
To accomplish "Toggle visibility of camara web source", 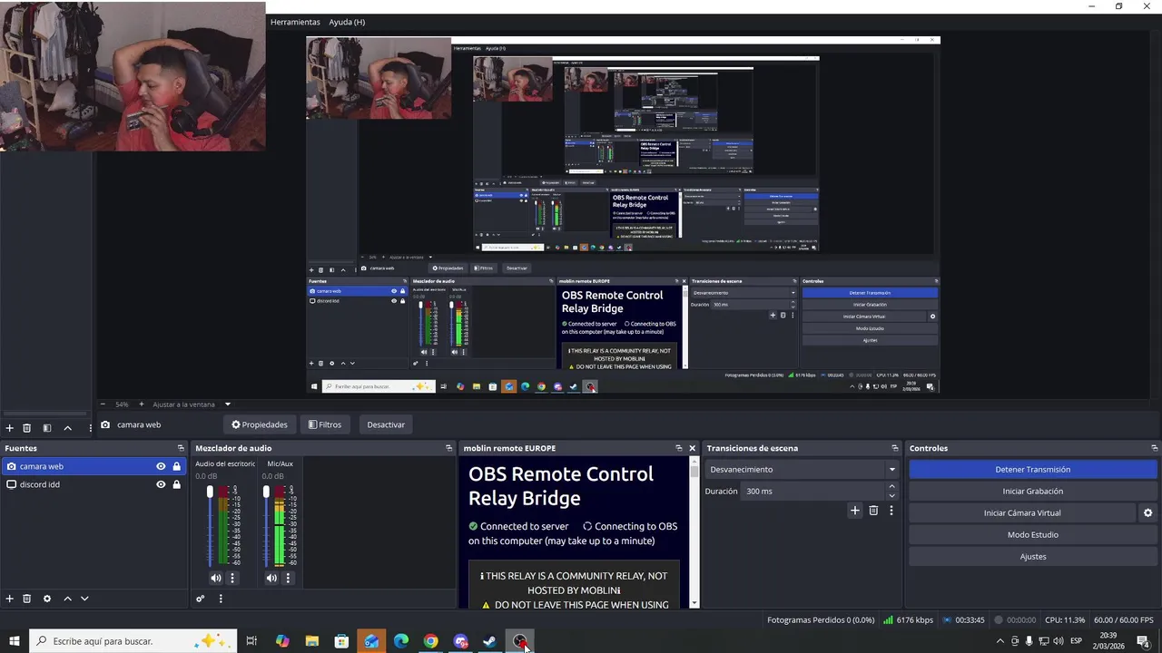I will click(161, 466).
